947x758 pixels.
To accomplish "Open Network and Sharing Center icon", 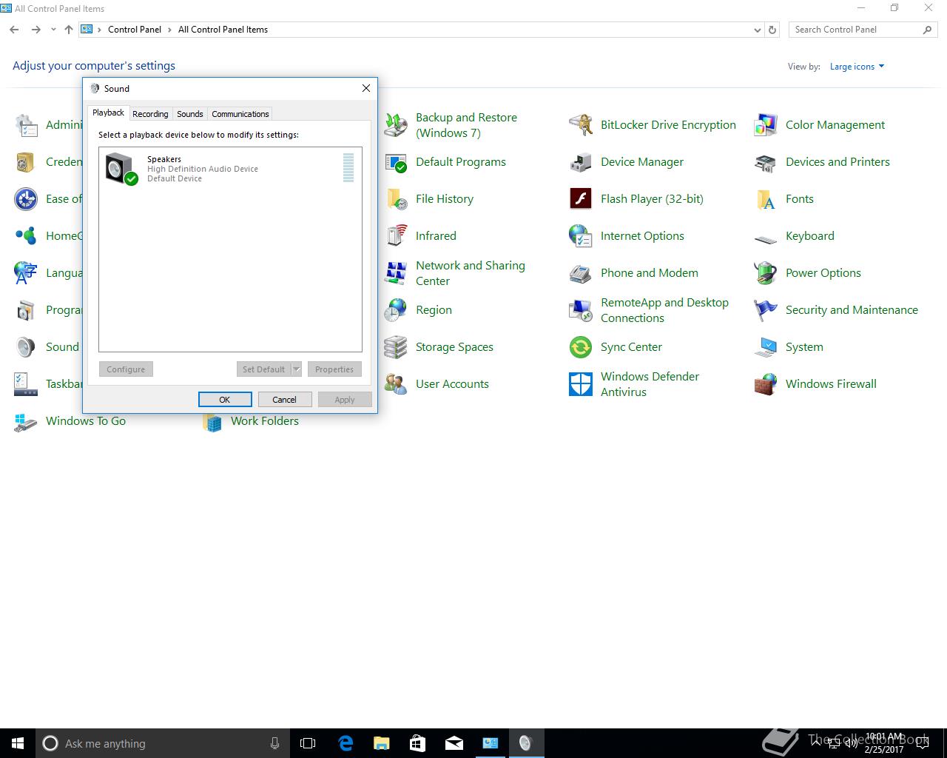I will [x=396, y=273].
